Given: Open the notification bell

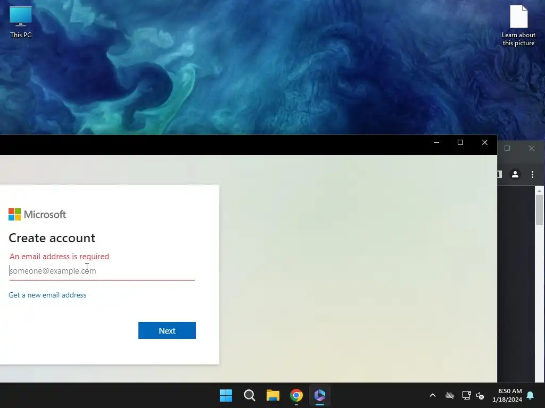Looking at the screenshot, I should pyautogui.click(x=531, y=395).
